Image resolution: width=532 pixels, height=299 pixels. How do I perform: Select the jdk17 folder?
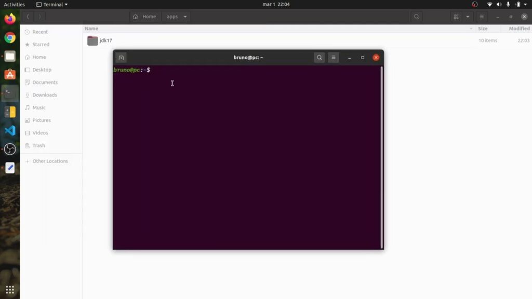point(99,40)
